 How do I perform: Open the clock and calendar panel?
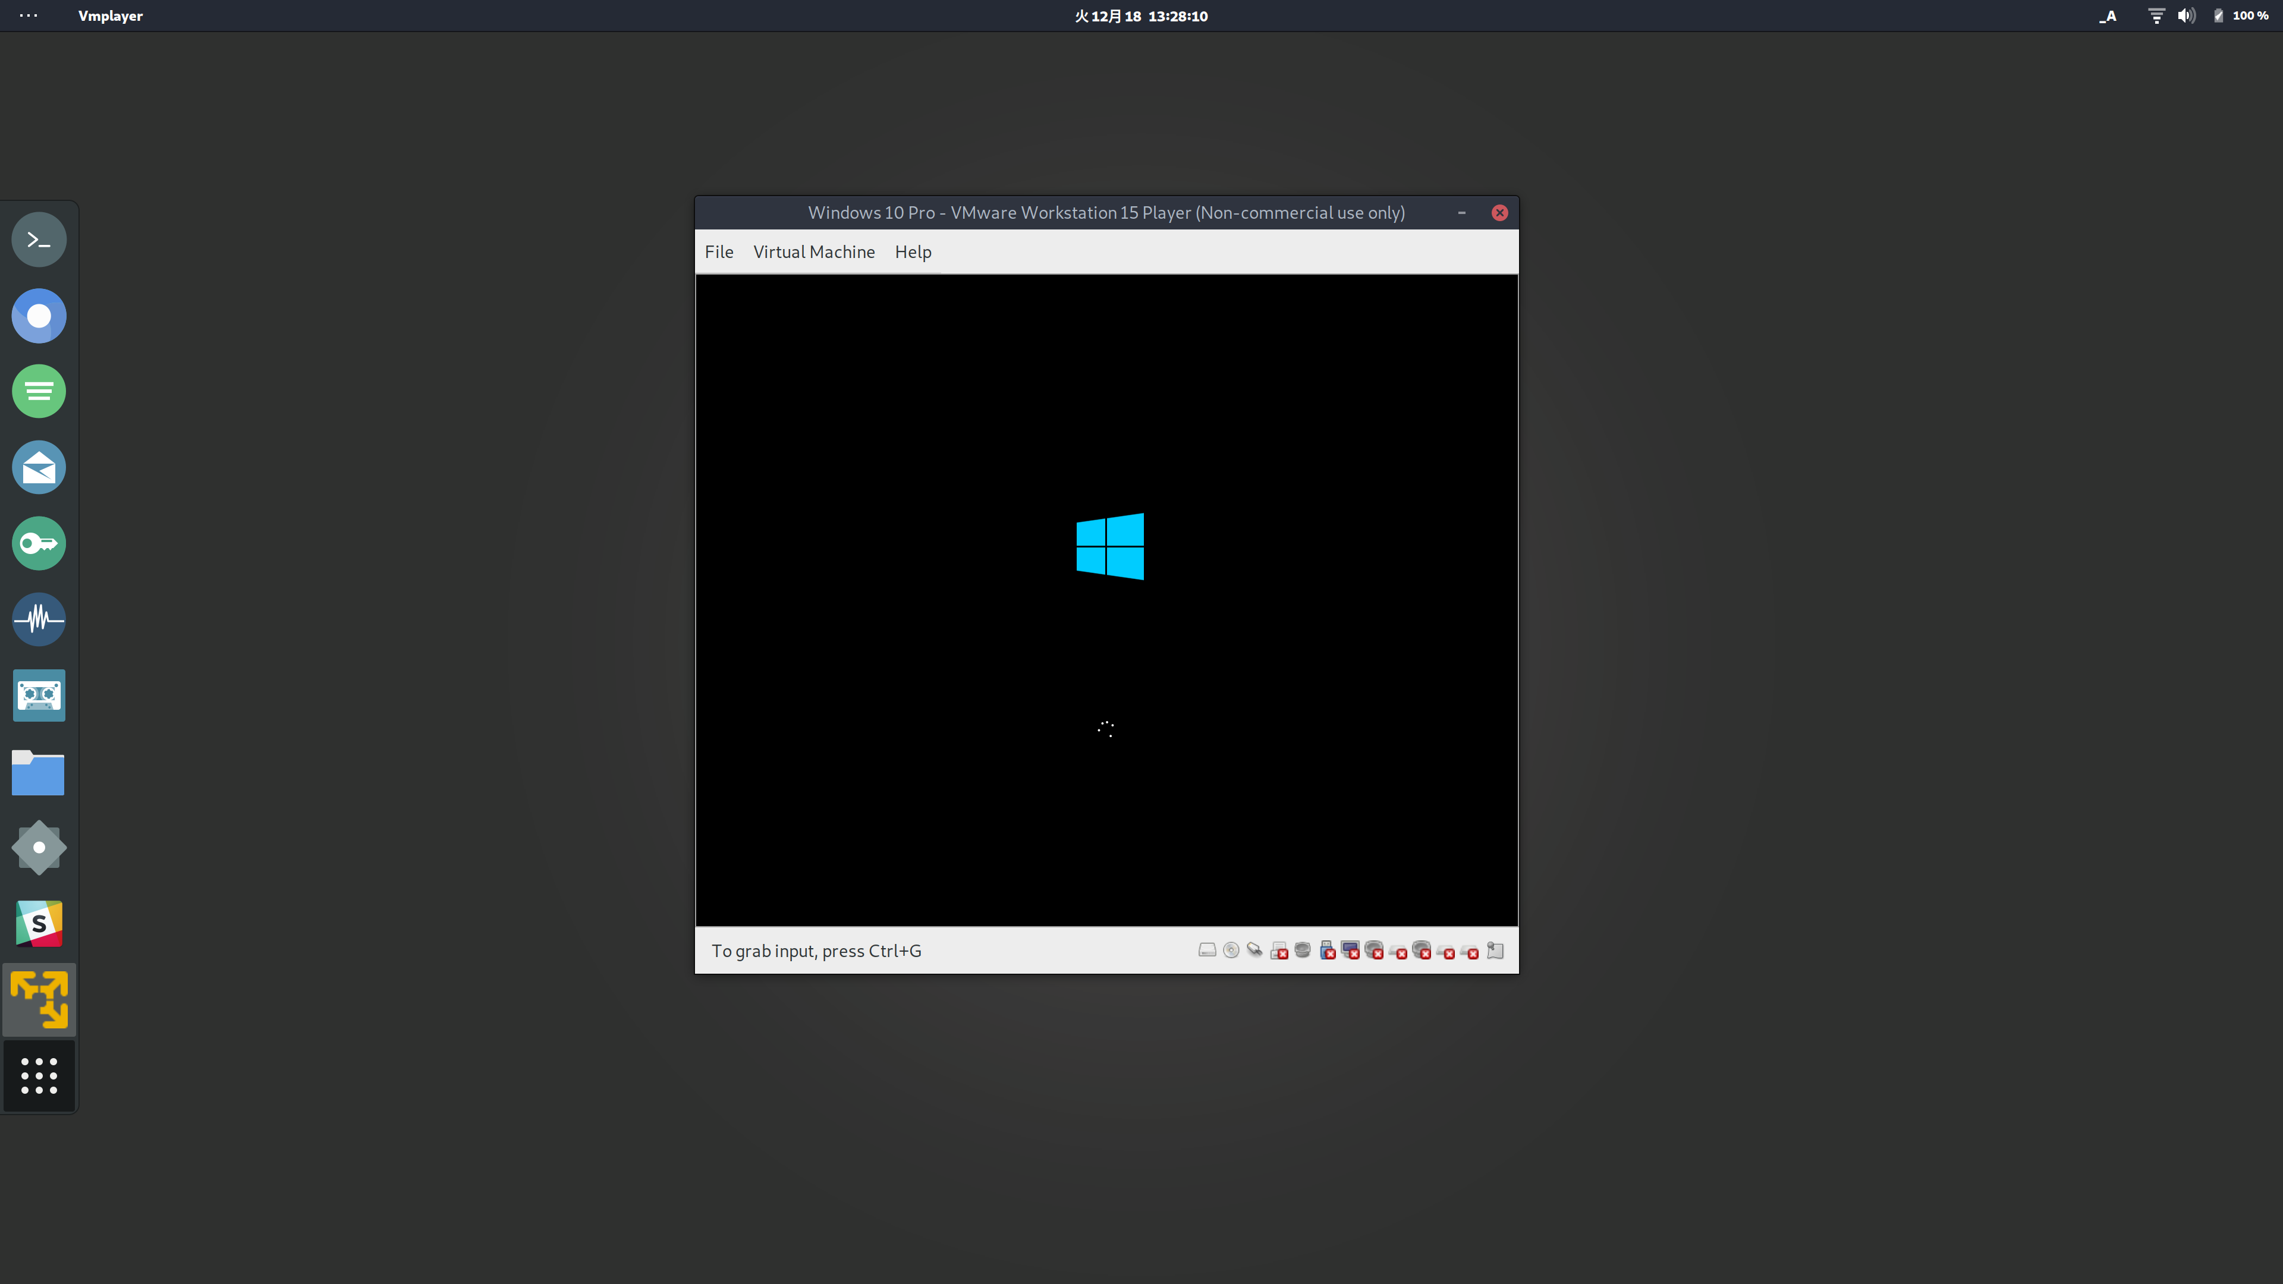(x=1141, y=16)
